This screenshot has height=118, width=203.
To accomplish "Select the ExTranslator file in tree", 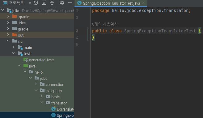I will (37, 109).
